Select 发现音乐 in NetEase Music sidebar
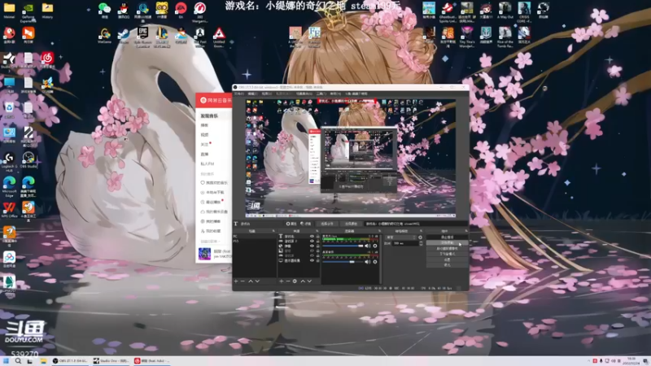651x366 pixels. (210, 115)
